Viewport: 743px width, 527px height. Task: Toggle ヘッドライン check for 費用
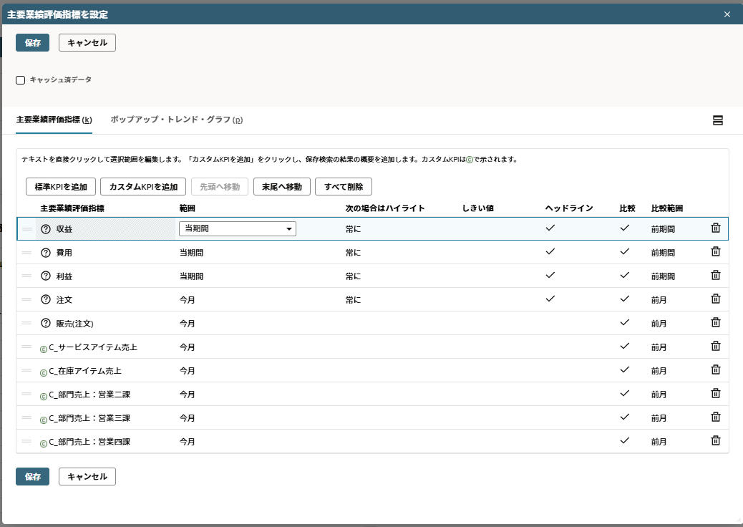pos(550,251)
